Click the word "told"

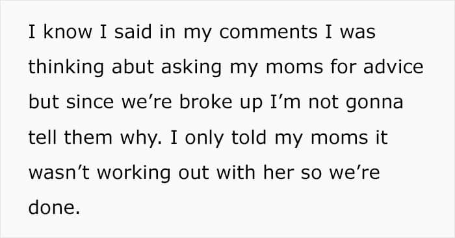[249, 137]
